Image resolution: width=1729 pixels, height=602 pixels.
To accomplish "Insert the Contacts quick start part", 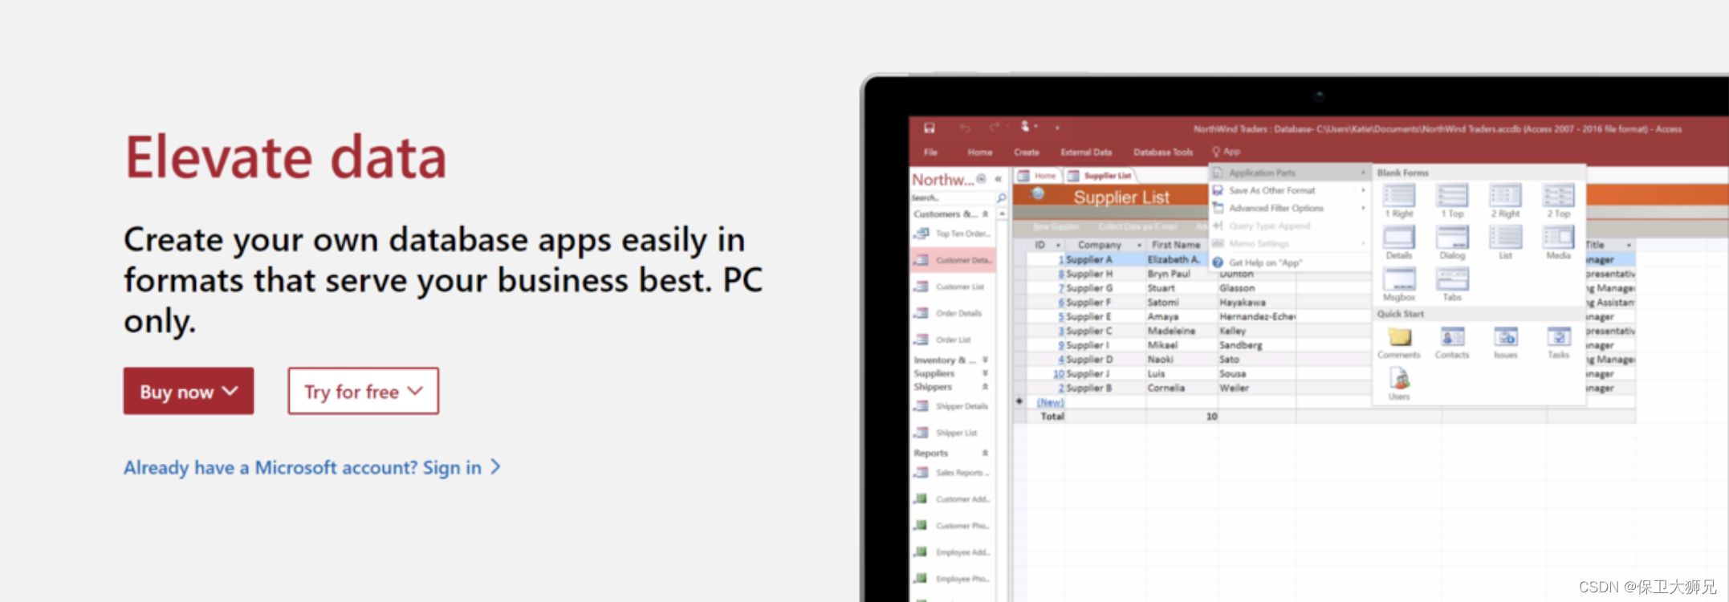I will point(1452,343).
